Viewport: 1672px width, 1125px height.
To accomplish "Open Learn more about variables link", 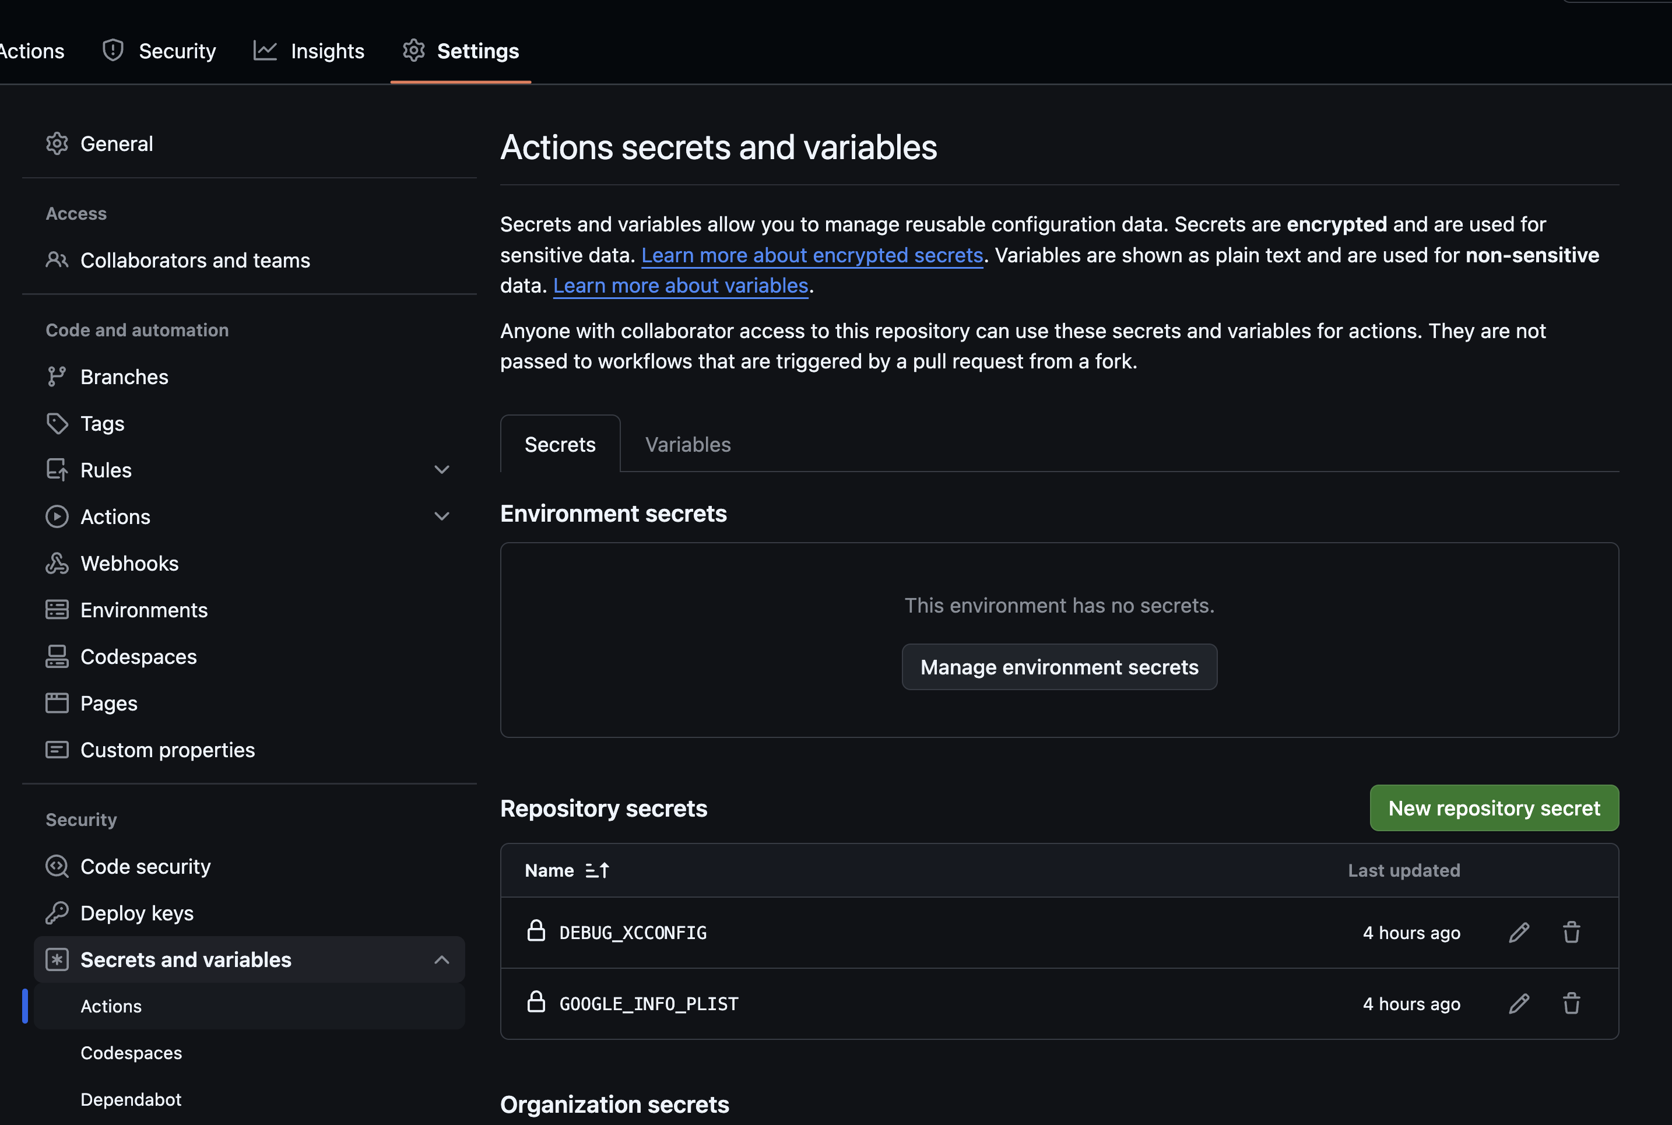I will 680,285.
